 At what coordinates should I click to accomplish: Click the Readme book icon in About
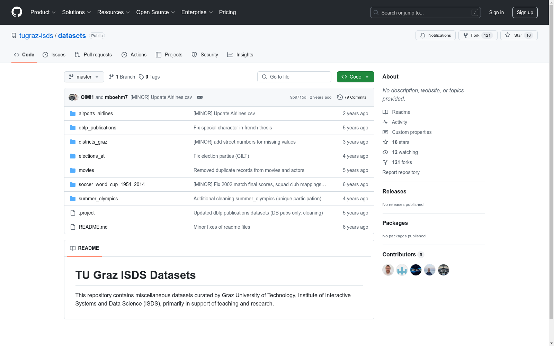[385, 112]
